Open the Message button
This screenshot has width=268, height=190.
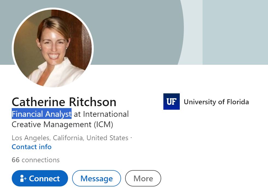pos(96,178)
